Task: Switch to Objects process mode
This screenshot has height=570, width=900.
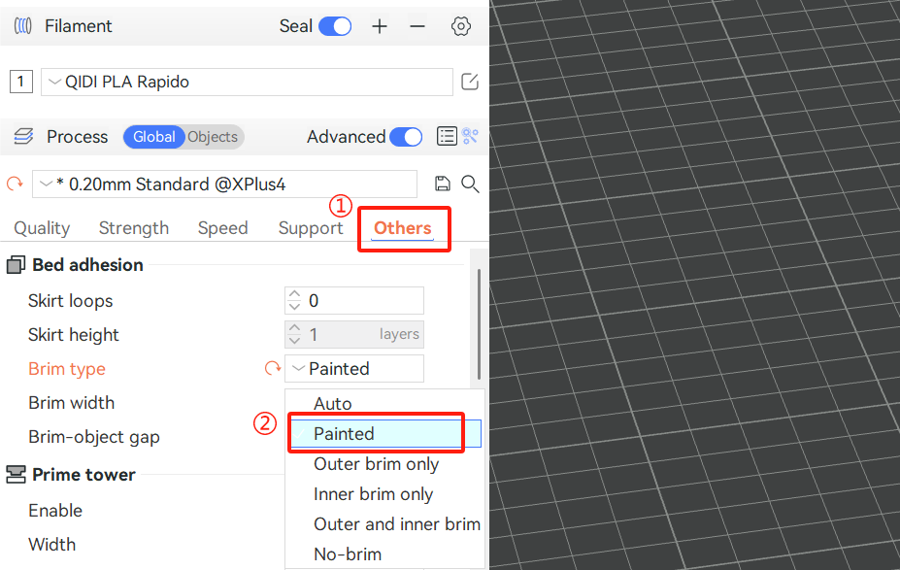Action: click(213, 137)
